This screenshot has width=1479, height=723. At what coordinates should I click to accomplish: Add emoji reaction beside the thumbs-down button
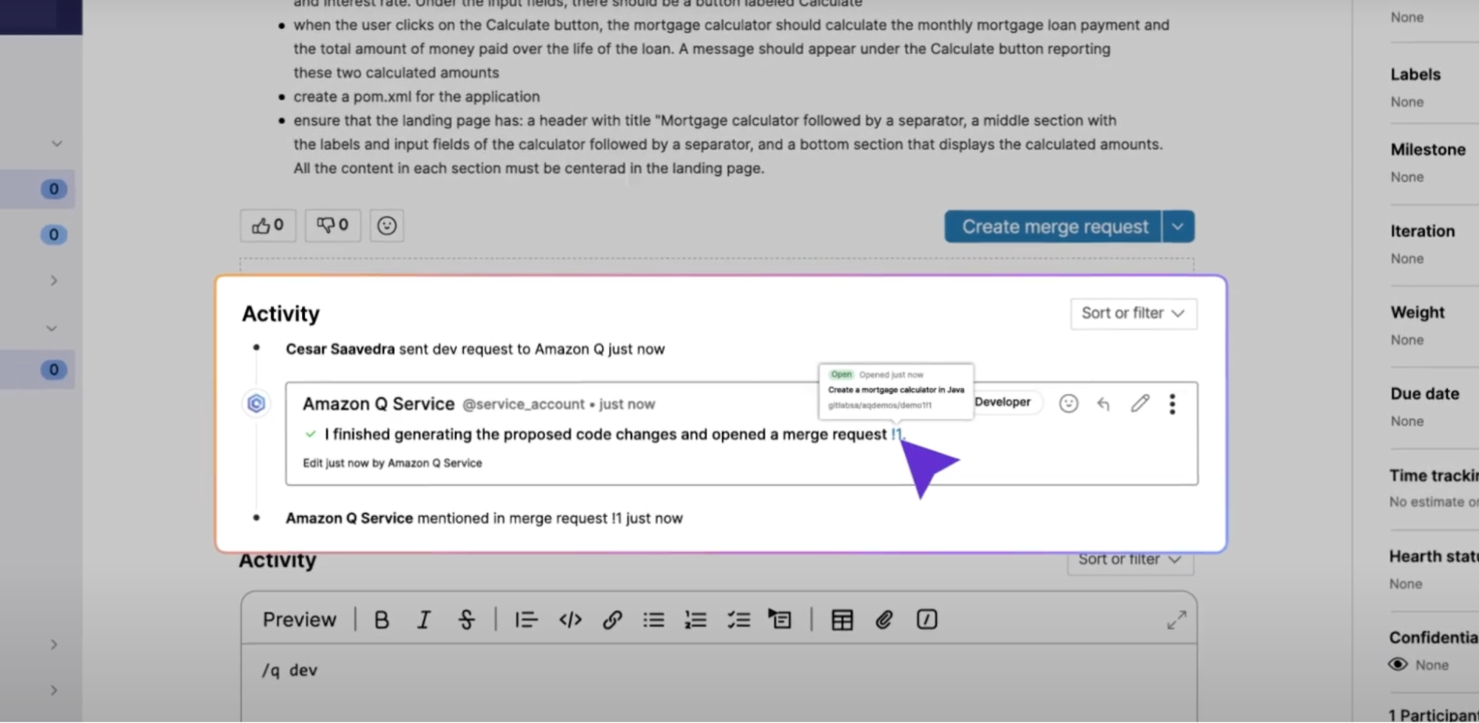click(387, 225)
